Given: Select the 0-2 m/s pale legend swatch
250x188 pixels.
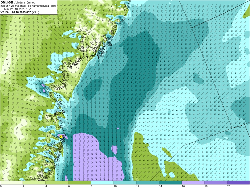Looking at the screenshot, I should (x=11, y=183).
